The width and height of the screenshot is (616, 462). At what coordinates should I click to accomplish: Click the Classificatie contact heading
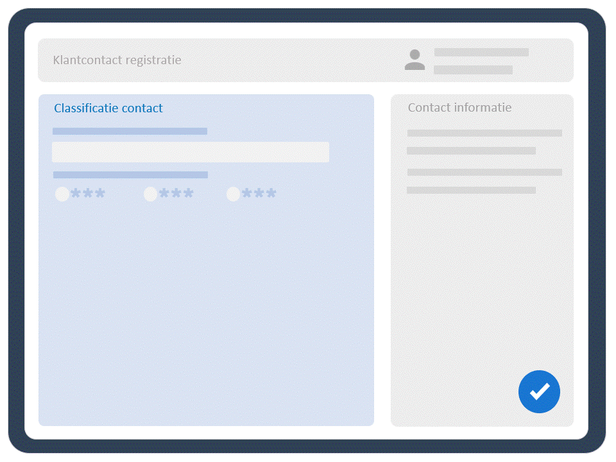[x=108, y=108]
